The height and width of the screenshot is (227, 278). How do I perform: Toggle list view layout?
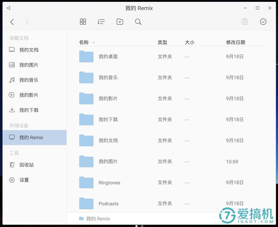click(x=101, y=22)
